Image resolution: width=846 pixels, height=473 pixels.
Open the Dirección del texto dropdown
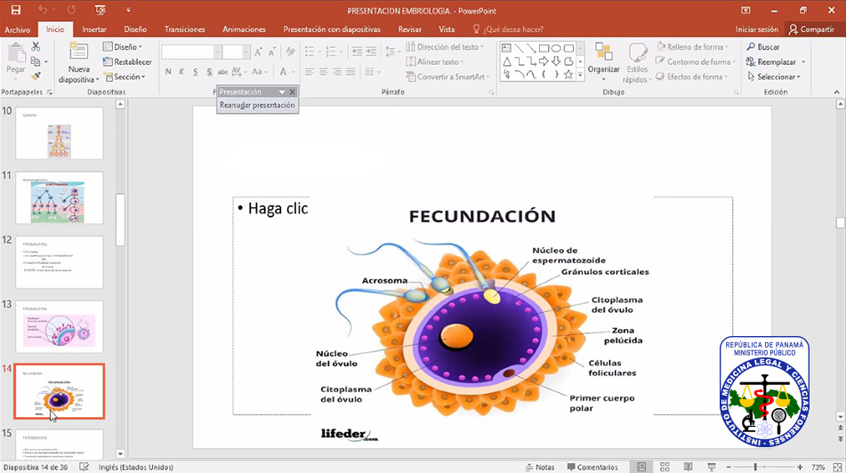click(x=445, y=47)
